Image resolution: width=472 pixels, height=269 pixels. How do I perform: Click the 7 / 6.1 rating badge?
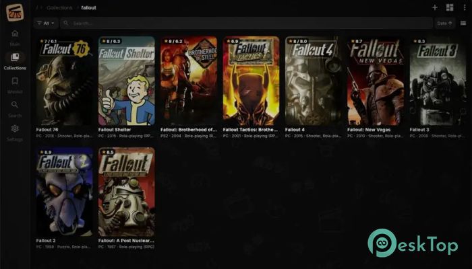point(49,42)
